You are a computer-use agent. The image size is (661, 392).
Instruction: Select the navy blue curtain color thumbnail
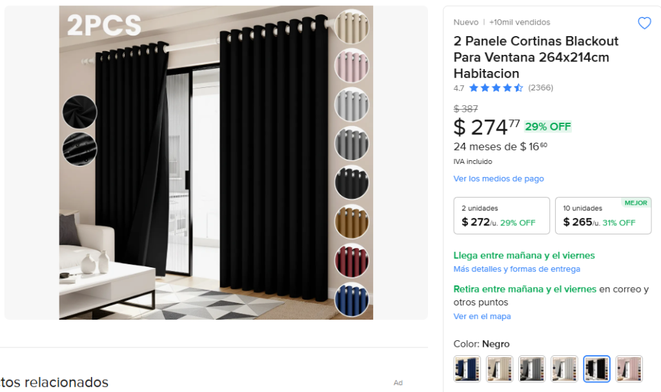pyautogui.click(x=467, y=369)
